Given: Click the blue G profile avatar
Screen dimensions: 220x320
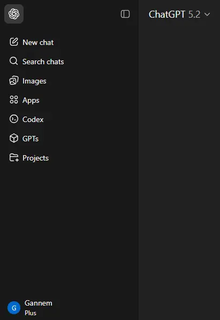Looking at the screenshot, I should pyautogui.click(x=14, y=308).
